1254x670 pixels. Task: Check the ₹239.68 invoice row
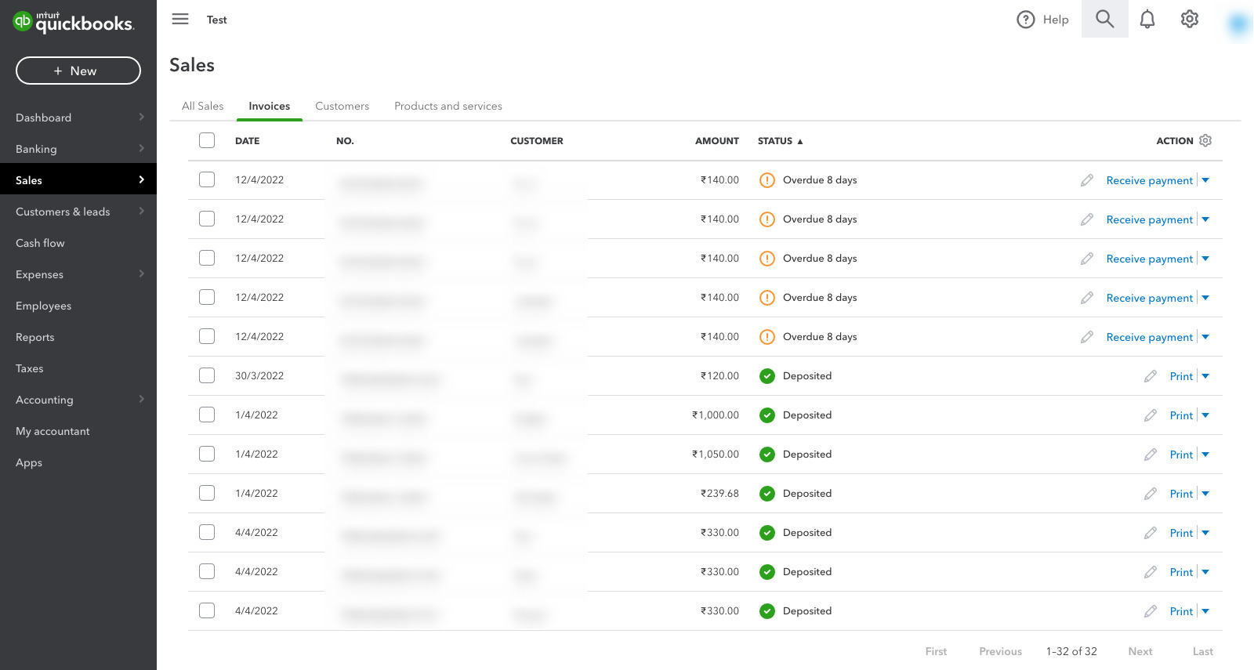coord(207,493)
